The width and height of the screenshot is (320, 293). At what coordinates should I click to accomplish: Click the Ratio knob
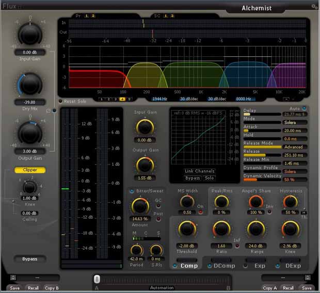point(220,229)
